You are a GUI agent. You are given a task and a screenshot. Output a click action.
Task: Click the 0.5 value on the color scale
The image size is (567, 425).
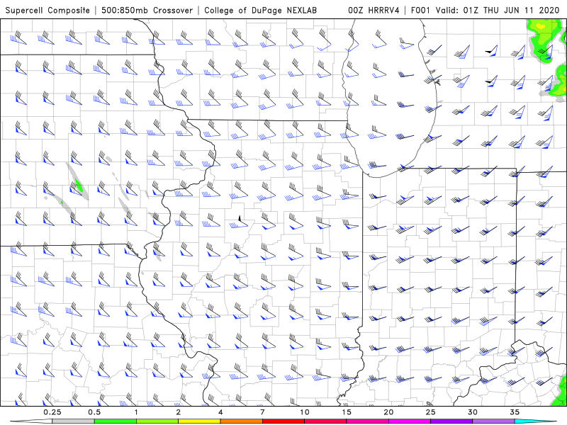tap(94, 412)
